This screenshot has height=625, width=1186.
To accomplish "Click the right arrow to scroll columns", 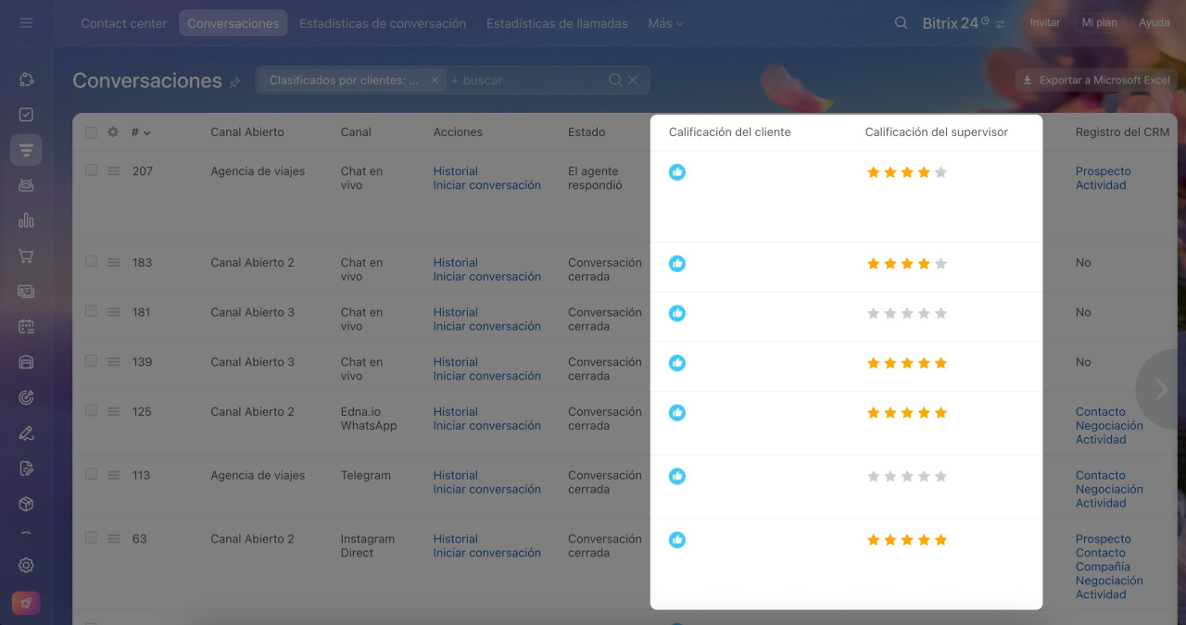I will click(x=1161, y=390).
